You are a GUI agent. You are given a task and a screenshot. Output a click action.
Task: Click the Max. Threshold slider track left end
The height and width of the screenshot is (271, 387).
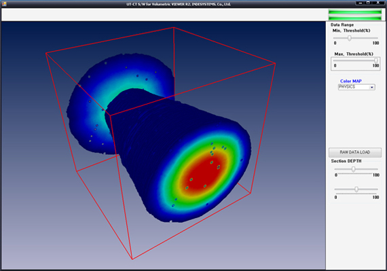[335, 60]
